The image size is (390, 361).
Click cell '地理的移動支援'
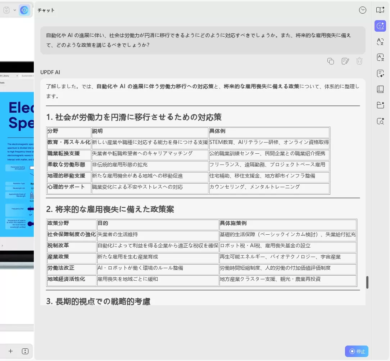69,177
